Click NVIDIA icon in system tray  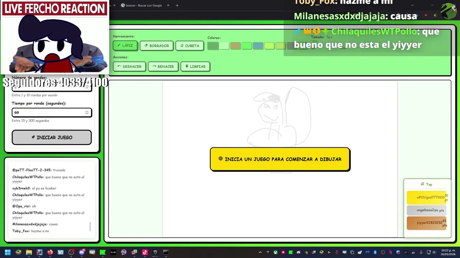307,252
